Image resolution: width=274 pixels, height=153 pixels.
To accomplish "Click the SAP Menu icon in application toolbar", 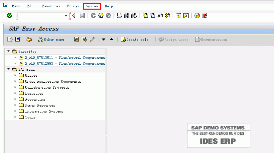I will click(x=18, y=39).
